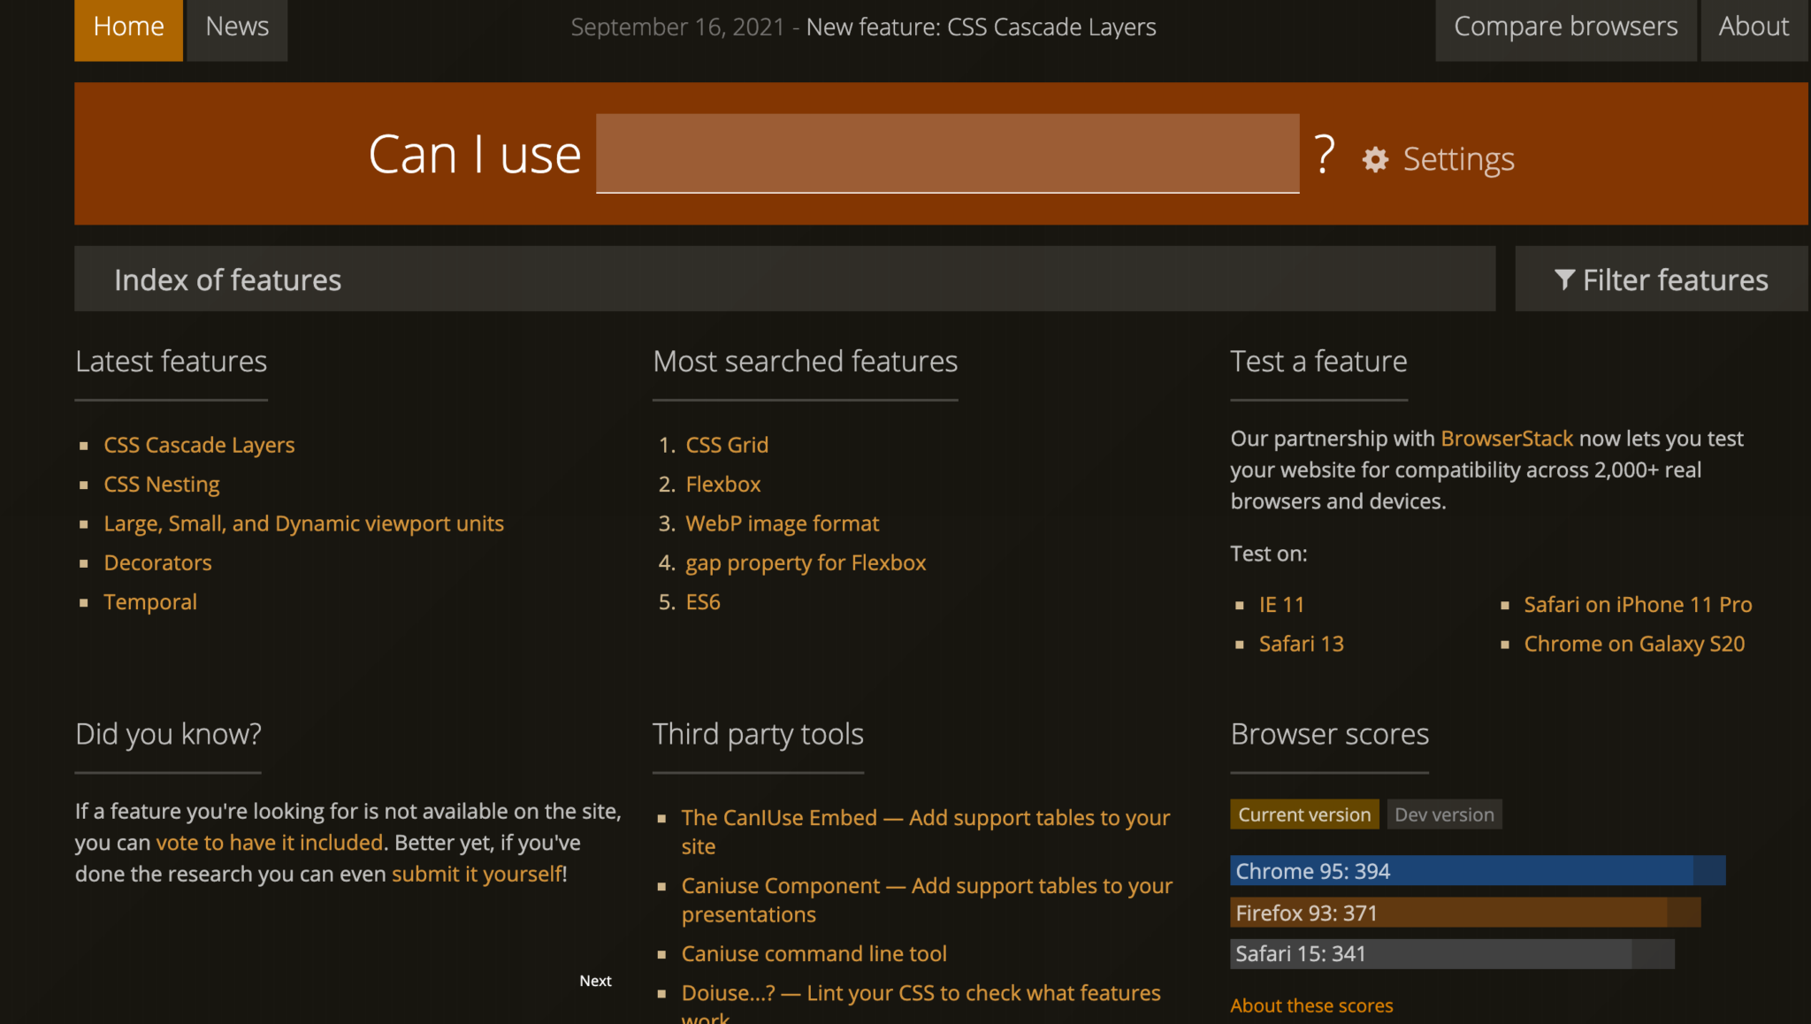Viewport: 1811px width, 1024px height.
Task: Open the Compare browsers page
Action: pyautogui.click(x=1565, y=27)
